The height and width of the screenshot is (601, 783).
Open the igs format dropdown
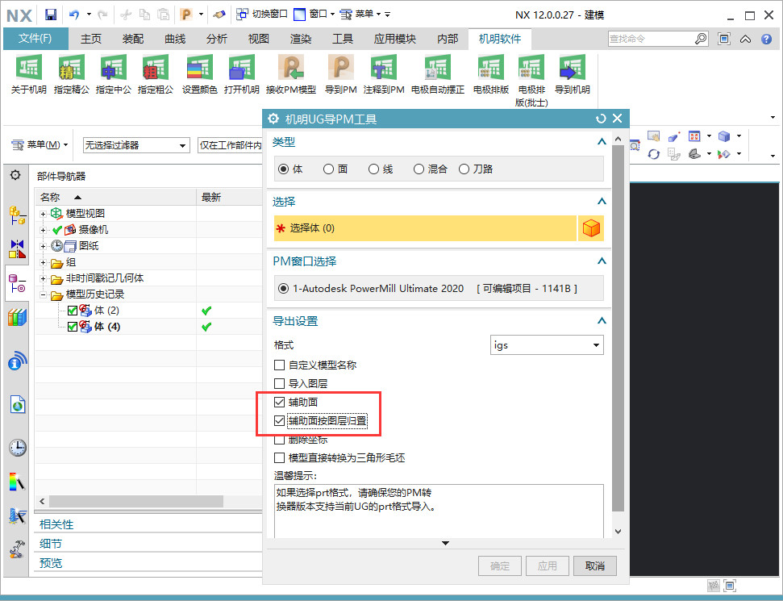point(547,345)
